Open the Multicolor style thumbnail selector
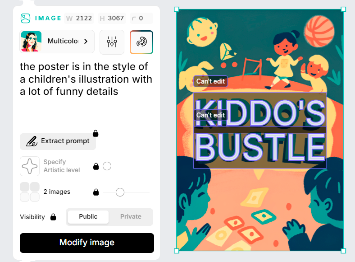The image size is (355, 262). 31,42
